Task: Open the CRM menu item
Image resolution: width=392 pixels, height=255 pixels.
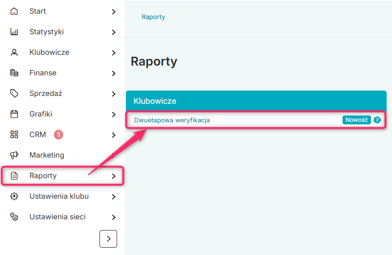Action: tap(63, 135)
